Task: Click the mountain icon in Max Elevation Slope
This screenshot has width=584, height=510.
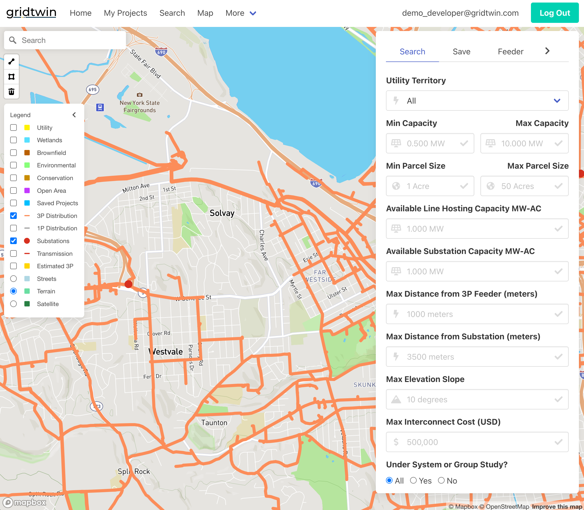Action: 397,399
